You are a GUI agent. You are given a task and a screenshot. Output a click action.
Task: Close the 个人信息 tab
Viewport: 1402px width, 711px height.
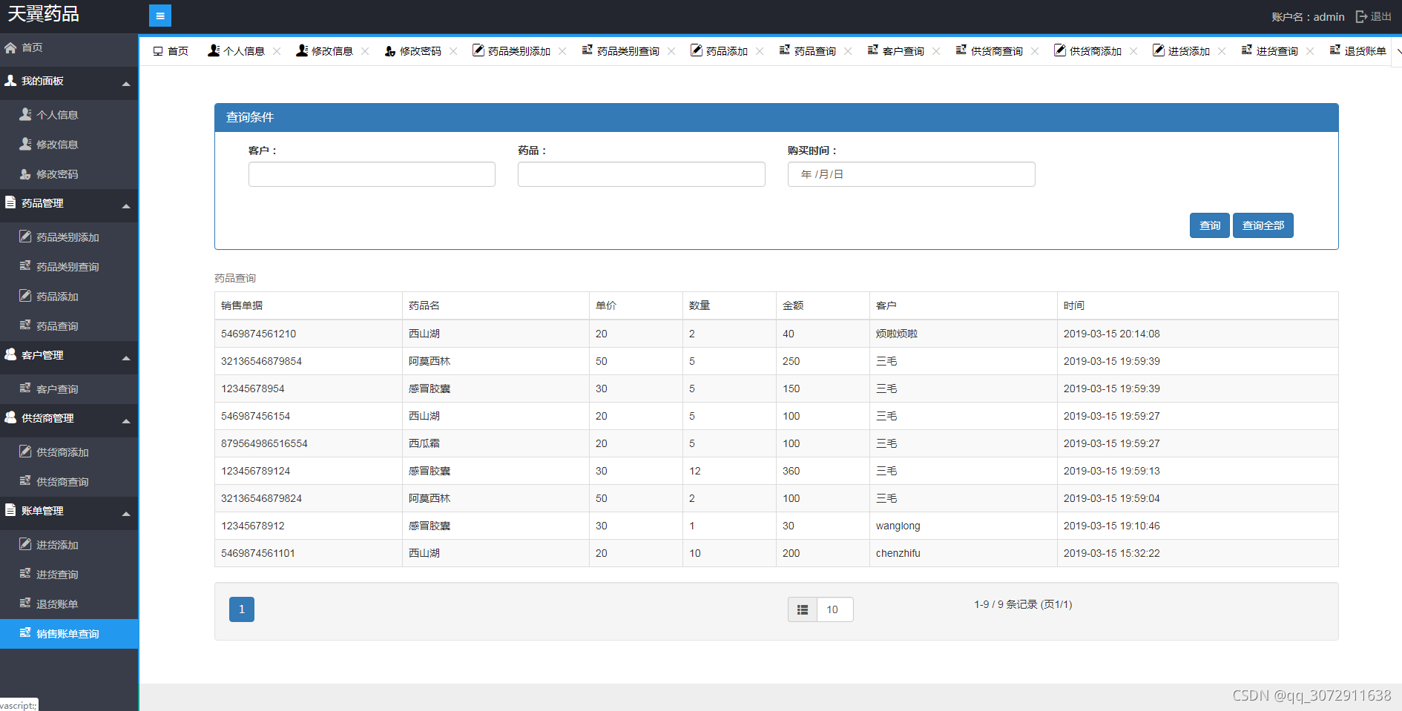[x=277, y=51]
